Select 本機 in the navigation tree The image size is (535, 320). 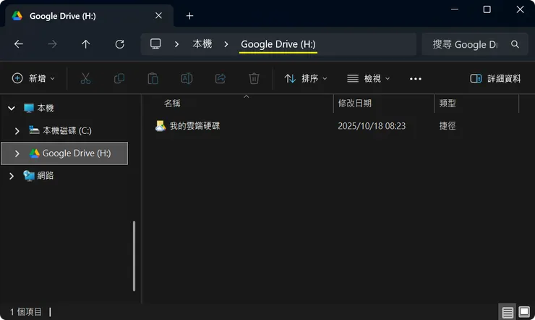[x=46, y=109]
